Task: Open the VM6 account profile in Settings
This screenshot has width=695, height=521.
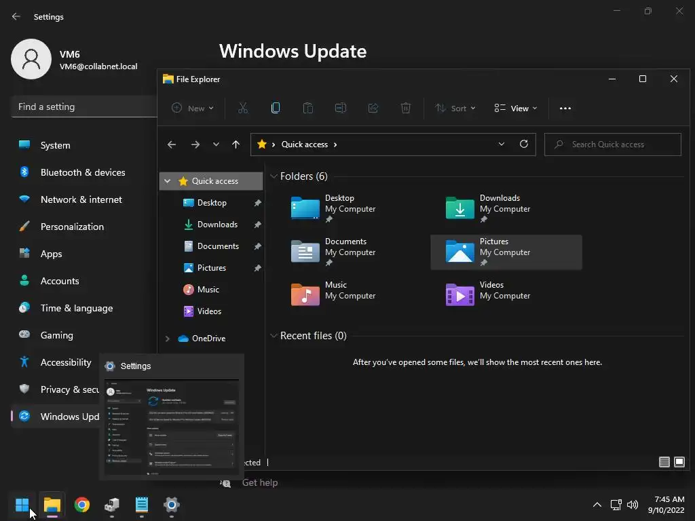Action: (75, 59)
